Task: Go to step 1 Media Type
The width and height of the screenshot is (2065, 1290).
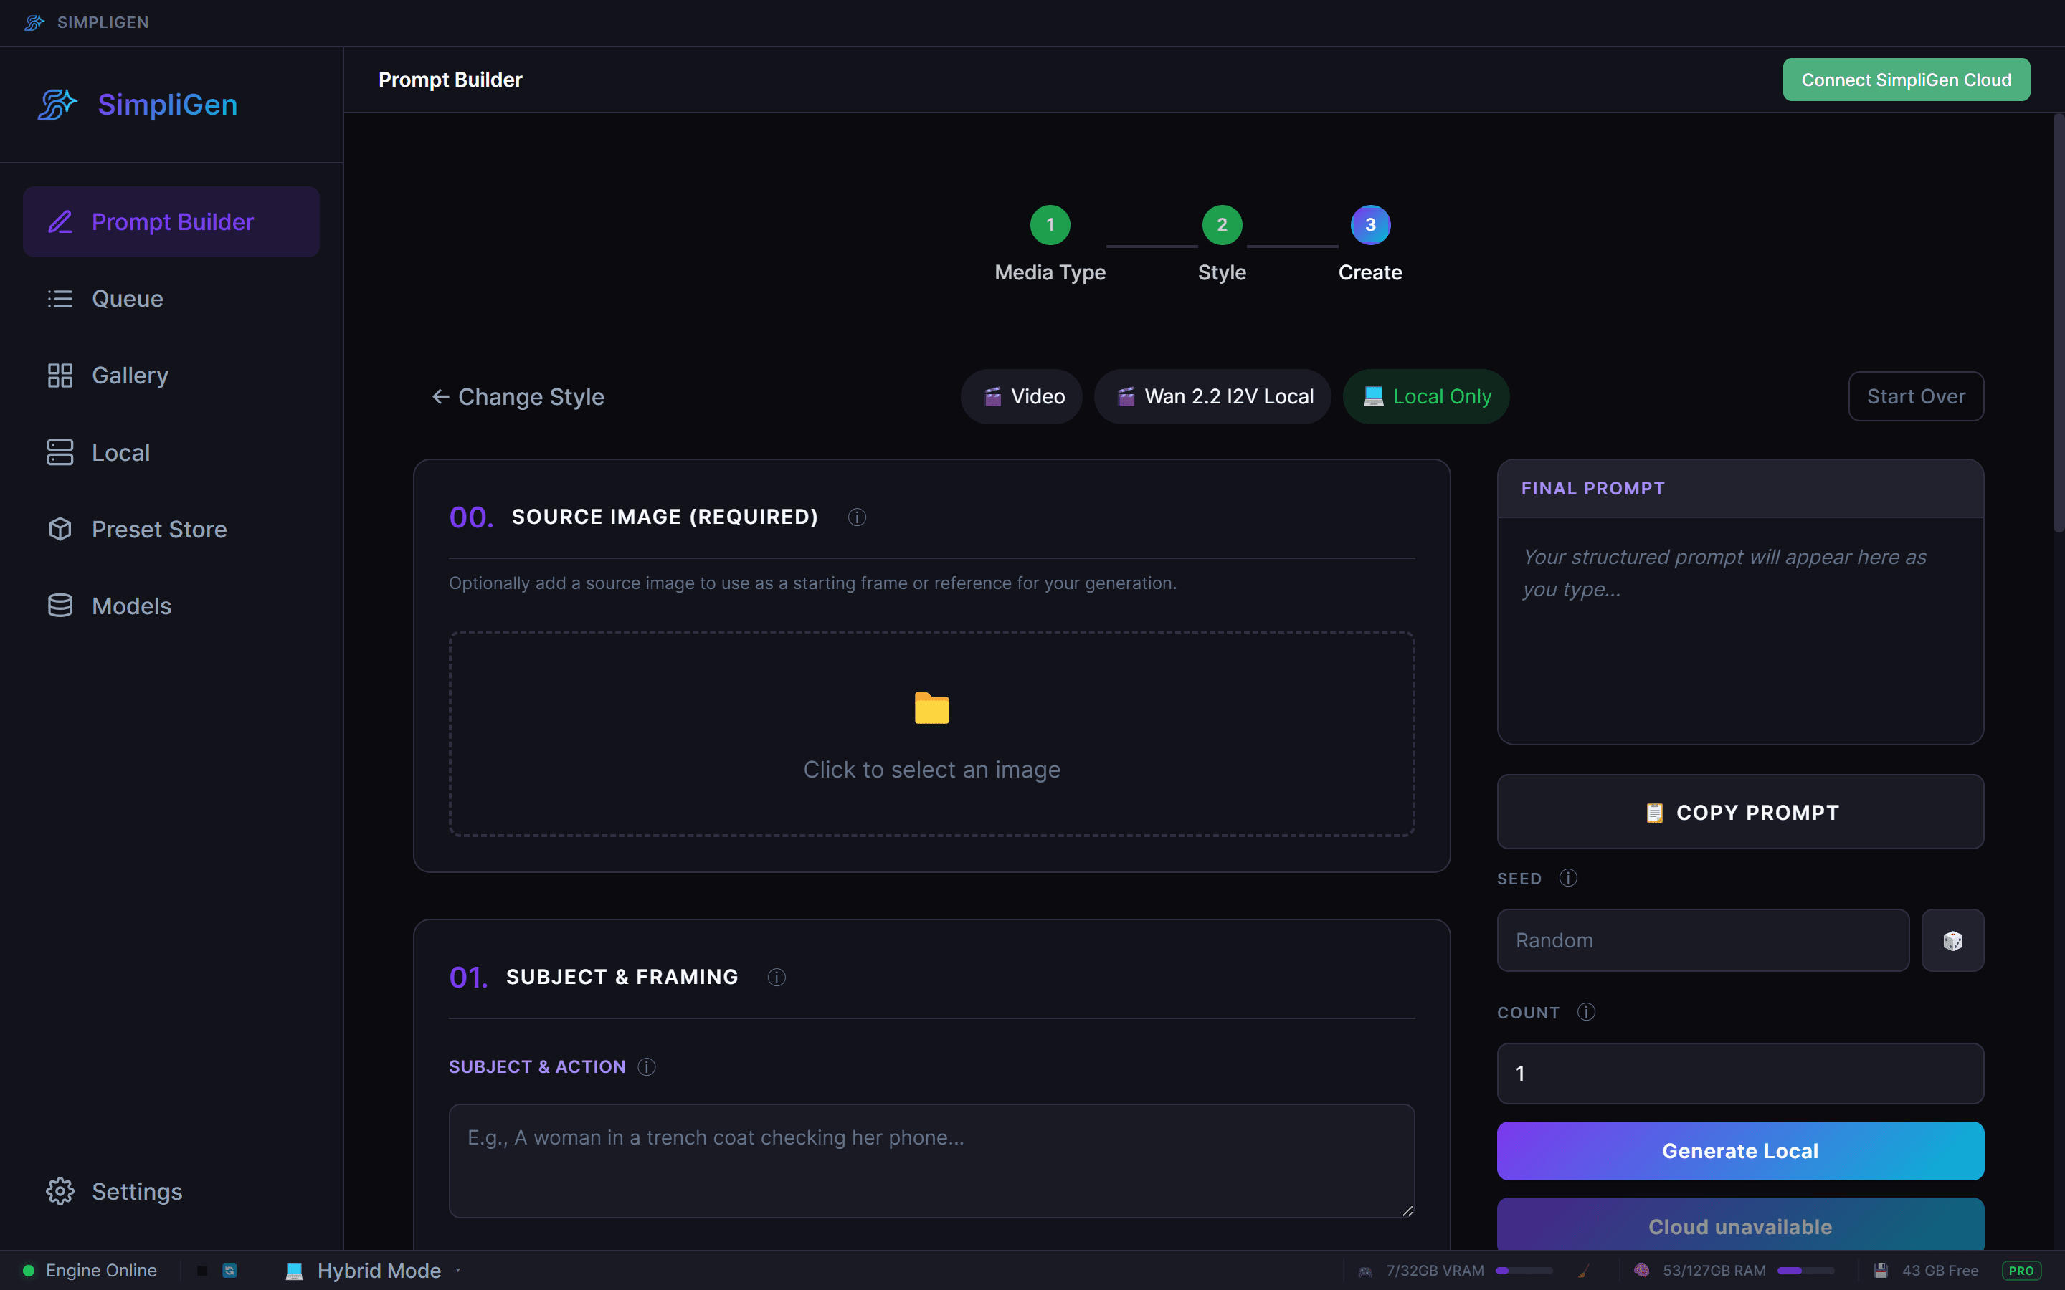Action: click(1050, 244)
